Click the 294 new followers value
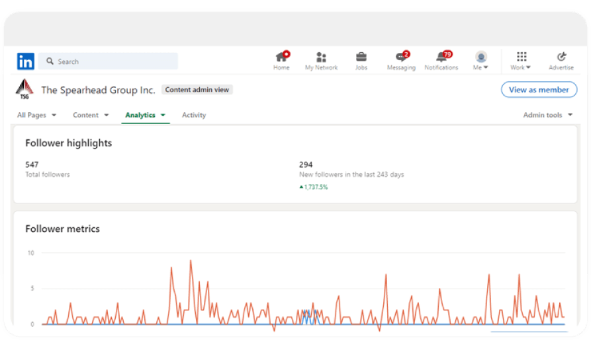The width and height of the screenshot is (591, 348). point(306,164)
